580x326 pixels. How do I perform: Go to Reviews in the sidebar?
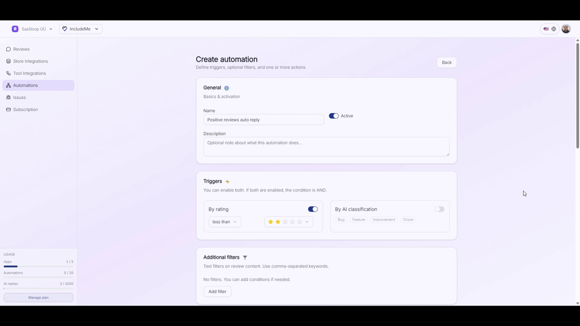21,49
